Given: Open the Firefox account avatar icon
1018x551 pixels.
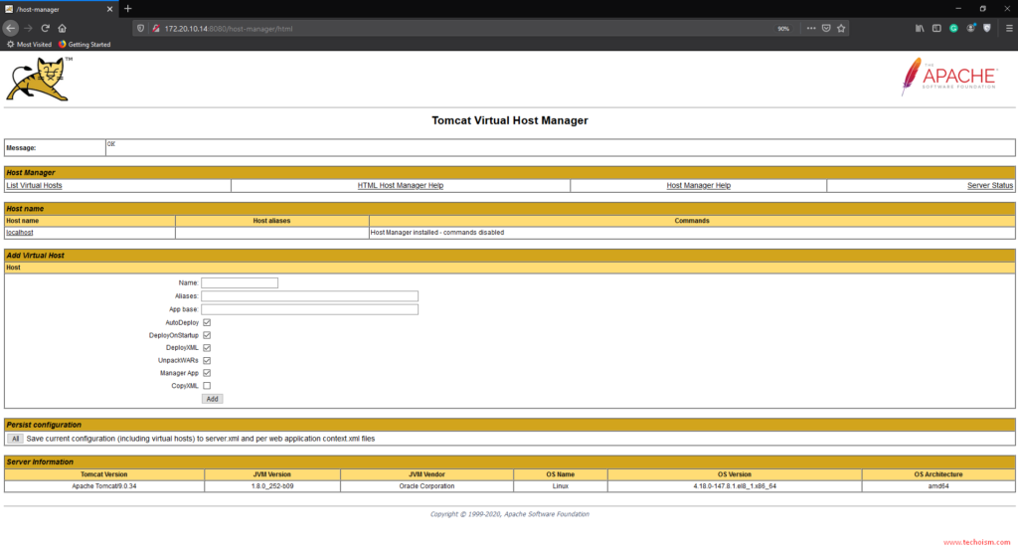Looking at the screenshot, I should (970, 29).
